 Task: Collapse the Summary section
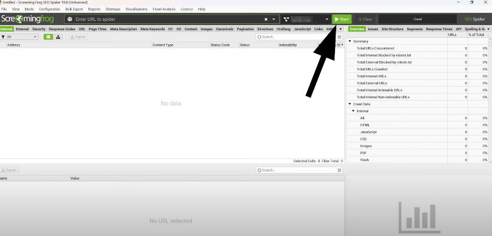click(350, 41)
